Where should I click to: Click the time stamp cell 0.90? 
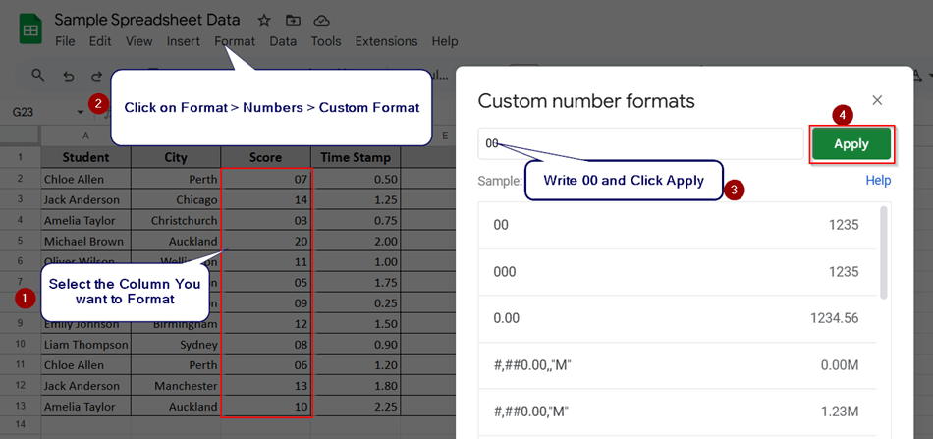pos(356,345)
